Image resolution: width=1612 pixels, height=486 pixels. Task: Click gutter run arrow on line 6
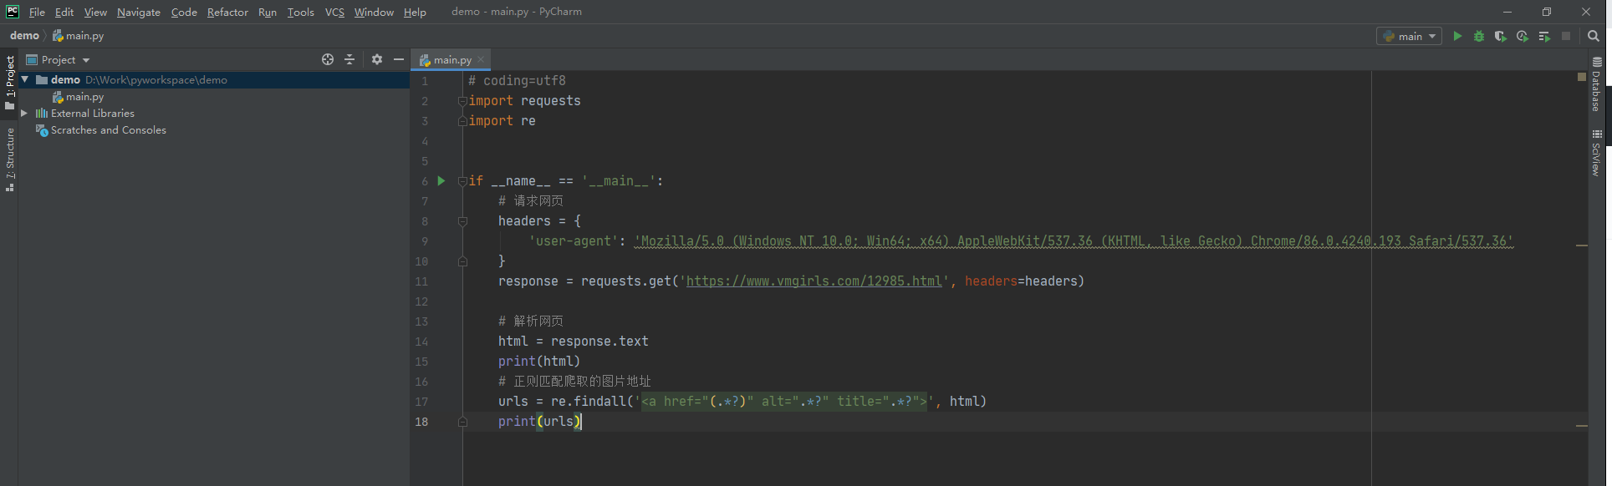pos(441,181)
